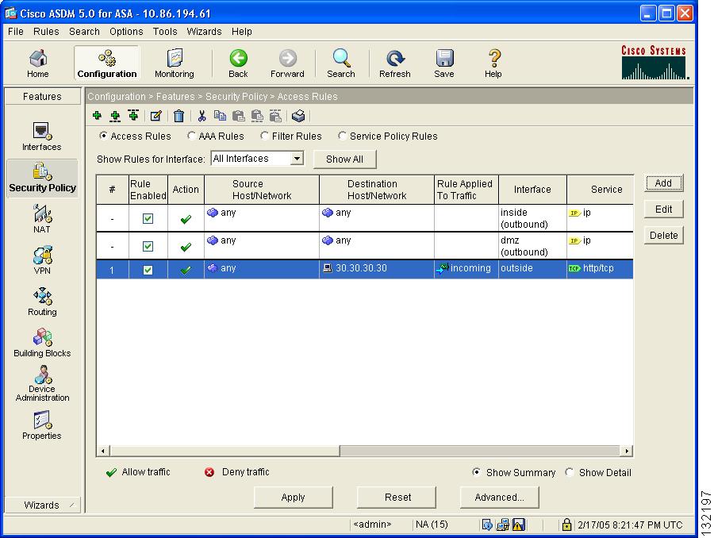This screenshot has width=714, height=538.
Task: Open the Help menu in menu bar
Action: 242,32
